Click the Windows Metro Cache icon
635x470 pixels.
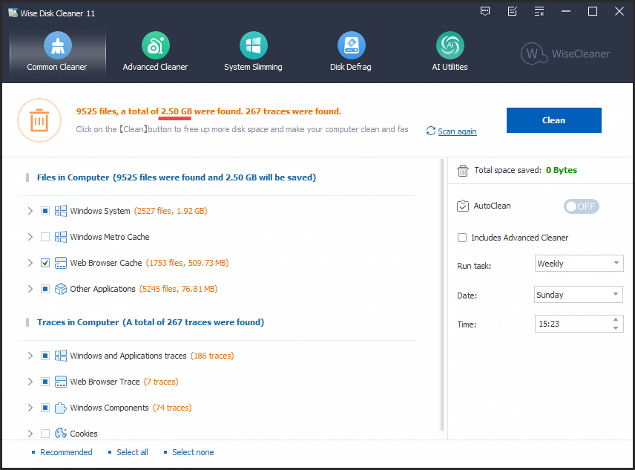pos(61,237)
